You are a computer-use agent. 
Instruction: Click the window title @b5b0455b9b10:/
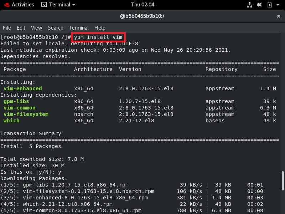pos(142,16)
